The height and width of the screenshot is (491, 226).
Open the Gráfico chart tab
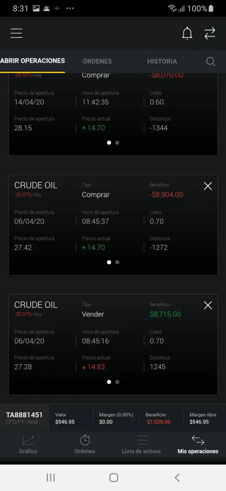28,444
